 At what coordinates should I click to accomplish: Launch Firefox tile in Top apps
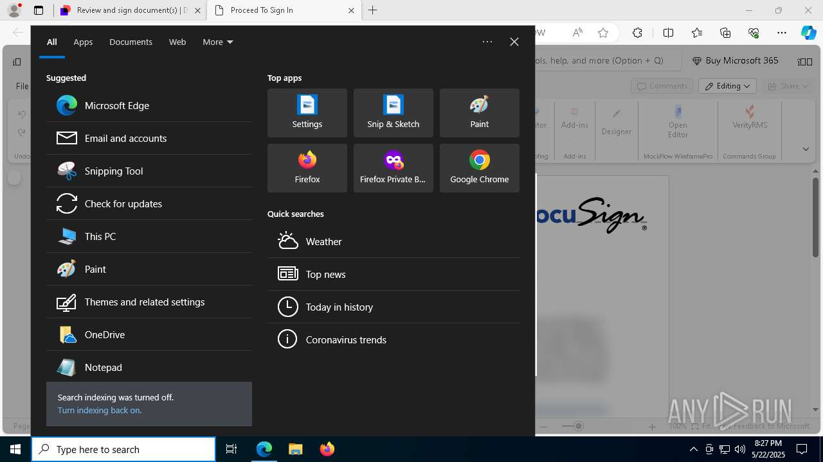(x=307, y=168)
